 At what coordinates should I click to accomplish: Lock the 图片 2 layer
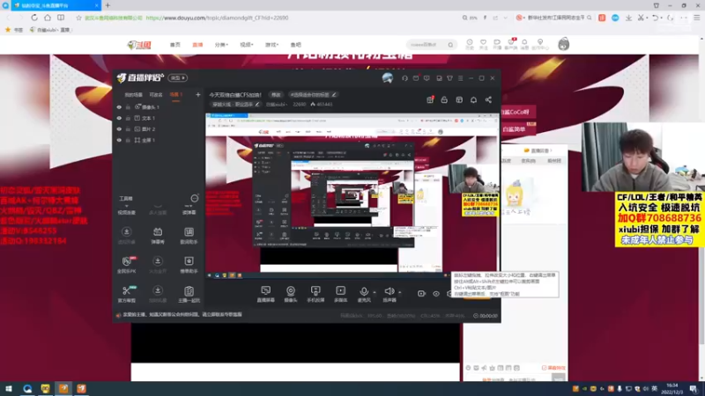[128, 129]
